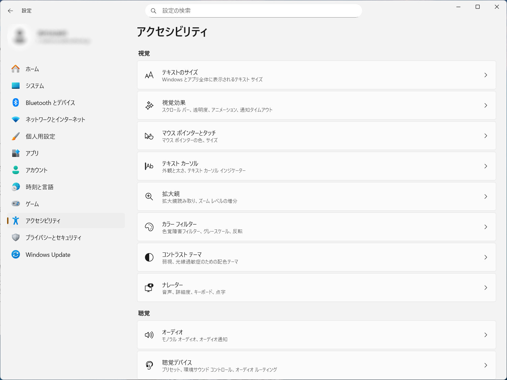The height and width of the screenshot is (380, 507).
Task: Open コントラスト テーマ via its chevron
Action: pyautogui.click(x=486, y=257)
